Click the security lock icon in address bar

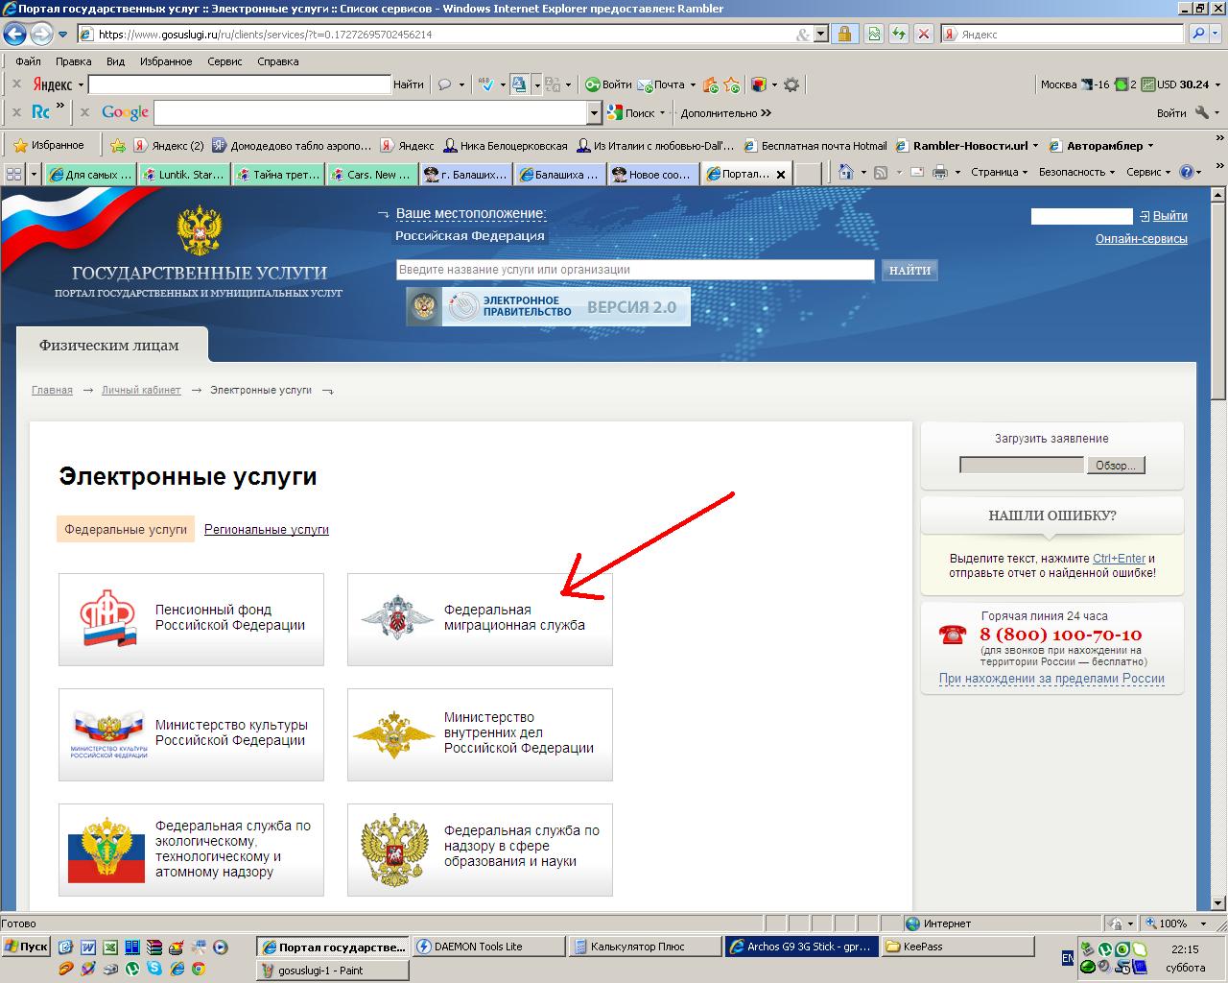coord(844,34)
